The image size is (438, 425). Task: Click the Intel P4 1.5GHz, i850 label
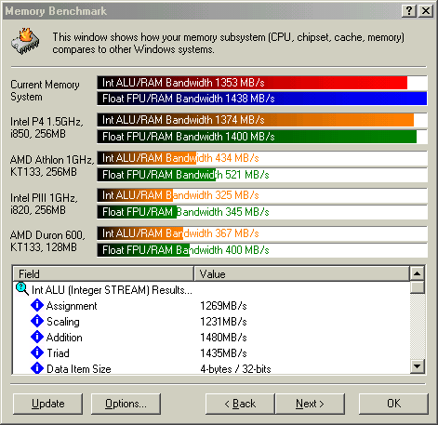(x=46, y=127)
